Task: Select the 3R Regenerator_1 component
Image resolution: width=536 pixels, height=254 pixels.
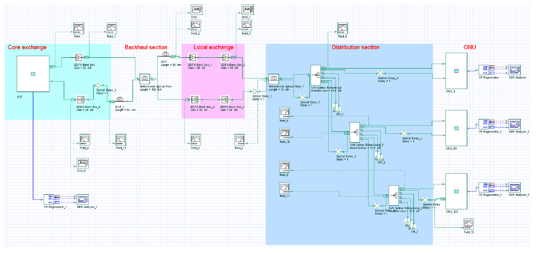Action: coord(49,199)
